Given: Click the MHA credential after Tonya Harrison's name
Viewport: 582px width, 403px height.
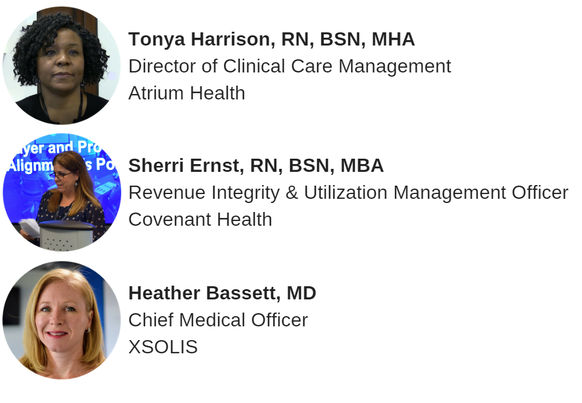Looking at the screenshot, I should 393,40.
